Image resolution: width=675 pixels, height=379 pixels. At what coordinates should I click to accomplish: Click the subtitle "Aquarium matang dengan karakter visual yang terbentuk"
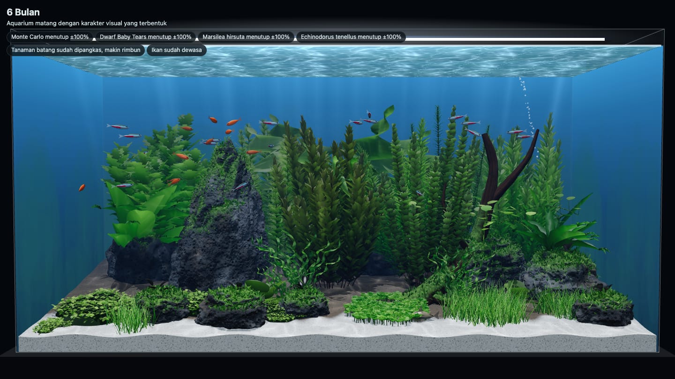pyautogui.click(x=87, y=23)
